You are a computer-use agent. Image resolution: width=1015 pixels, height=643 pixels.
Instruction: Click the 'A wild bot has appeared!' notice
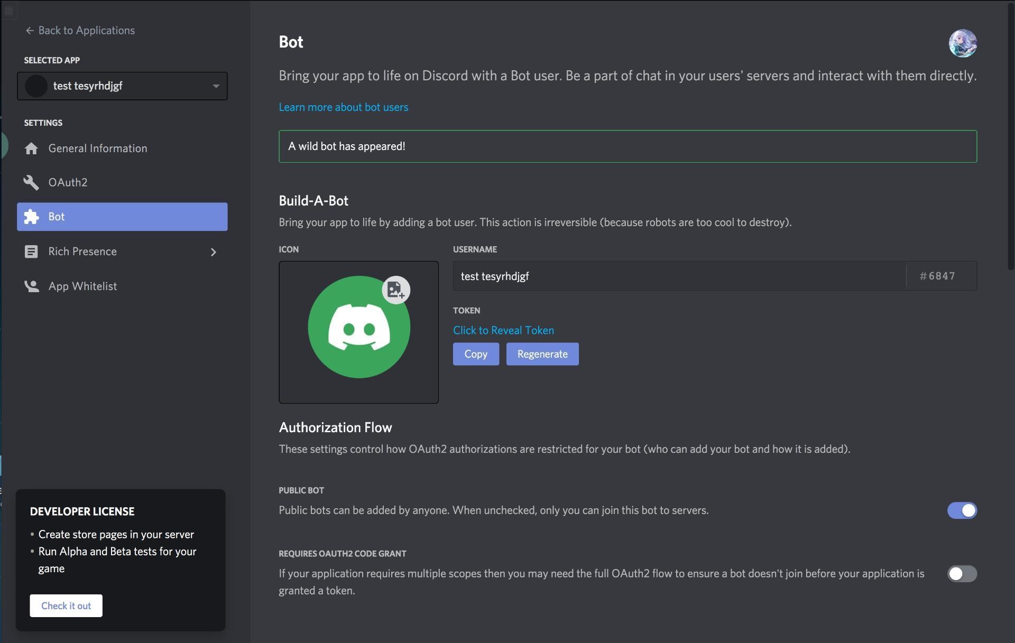(x=628, y=146)
